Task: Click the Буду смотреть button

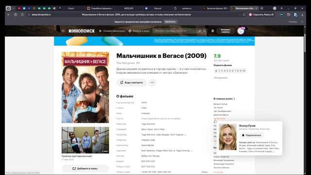Action: pos(132,83)
